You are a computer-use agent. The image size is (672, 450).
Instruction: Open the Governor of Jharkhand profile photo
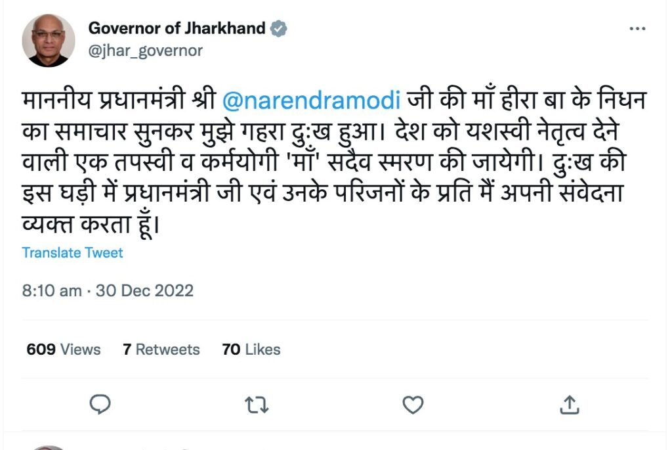coord(49,40)
